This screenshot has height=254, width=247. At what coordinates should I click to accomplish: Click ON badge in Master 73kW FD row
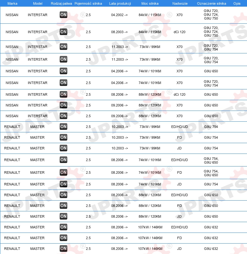click(63, 137)
